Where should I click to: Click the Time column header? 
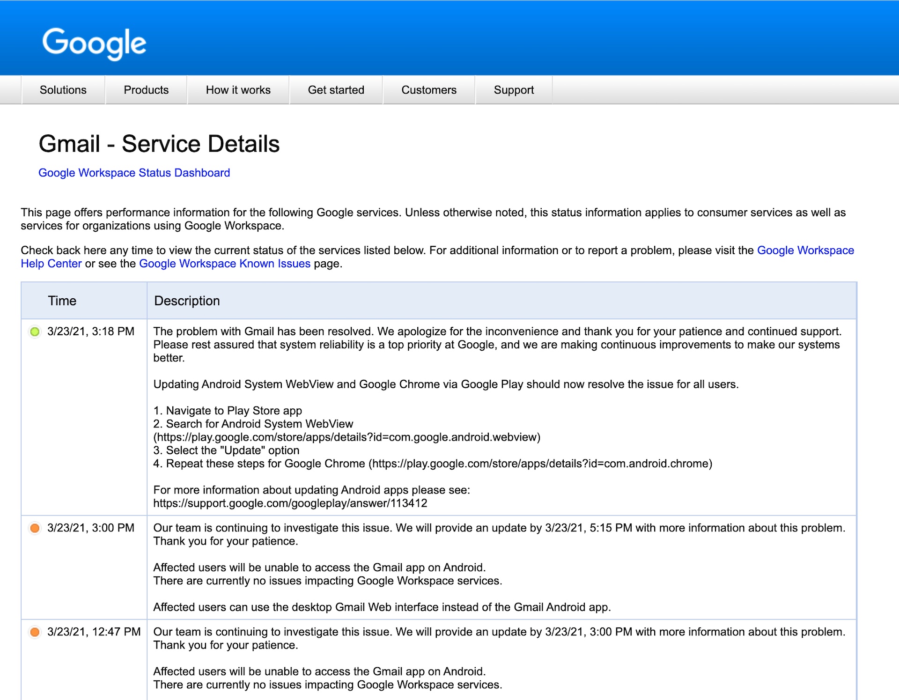click(62, 301)
